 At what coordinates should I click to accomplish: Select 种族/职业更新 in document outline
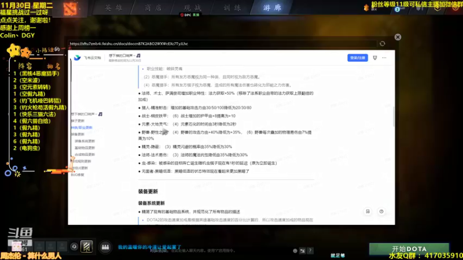(82, 128)
